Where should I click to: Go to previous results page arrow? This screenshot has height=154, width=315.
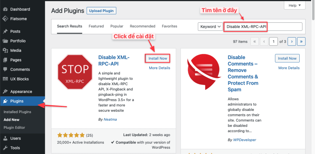click(x=264, y=42)
